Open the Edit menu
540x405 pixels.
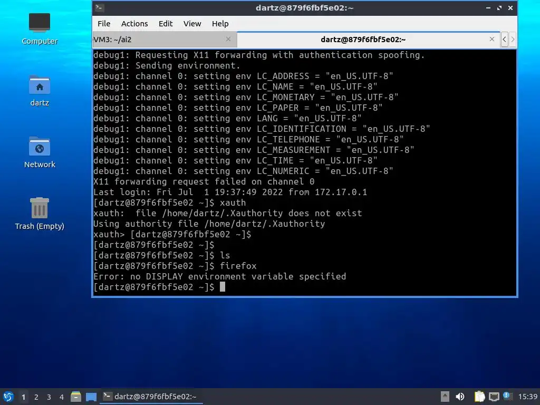point(165,23)
